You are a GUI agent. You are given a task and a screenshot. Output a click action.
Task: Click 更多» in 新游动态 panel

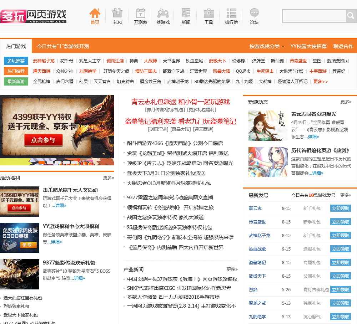[x=346, y=102]
